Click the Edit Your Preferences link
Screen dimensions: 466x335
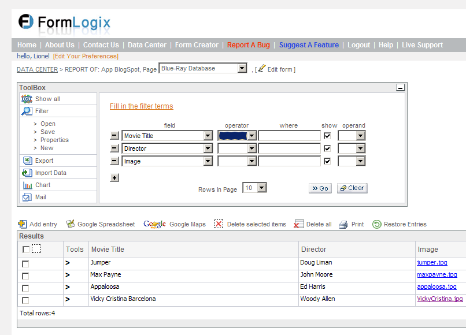coord(86,56)
